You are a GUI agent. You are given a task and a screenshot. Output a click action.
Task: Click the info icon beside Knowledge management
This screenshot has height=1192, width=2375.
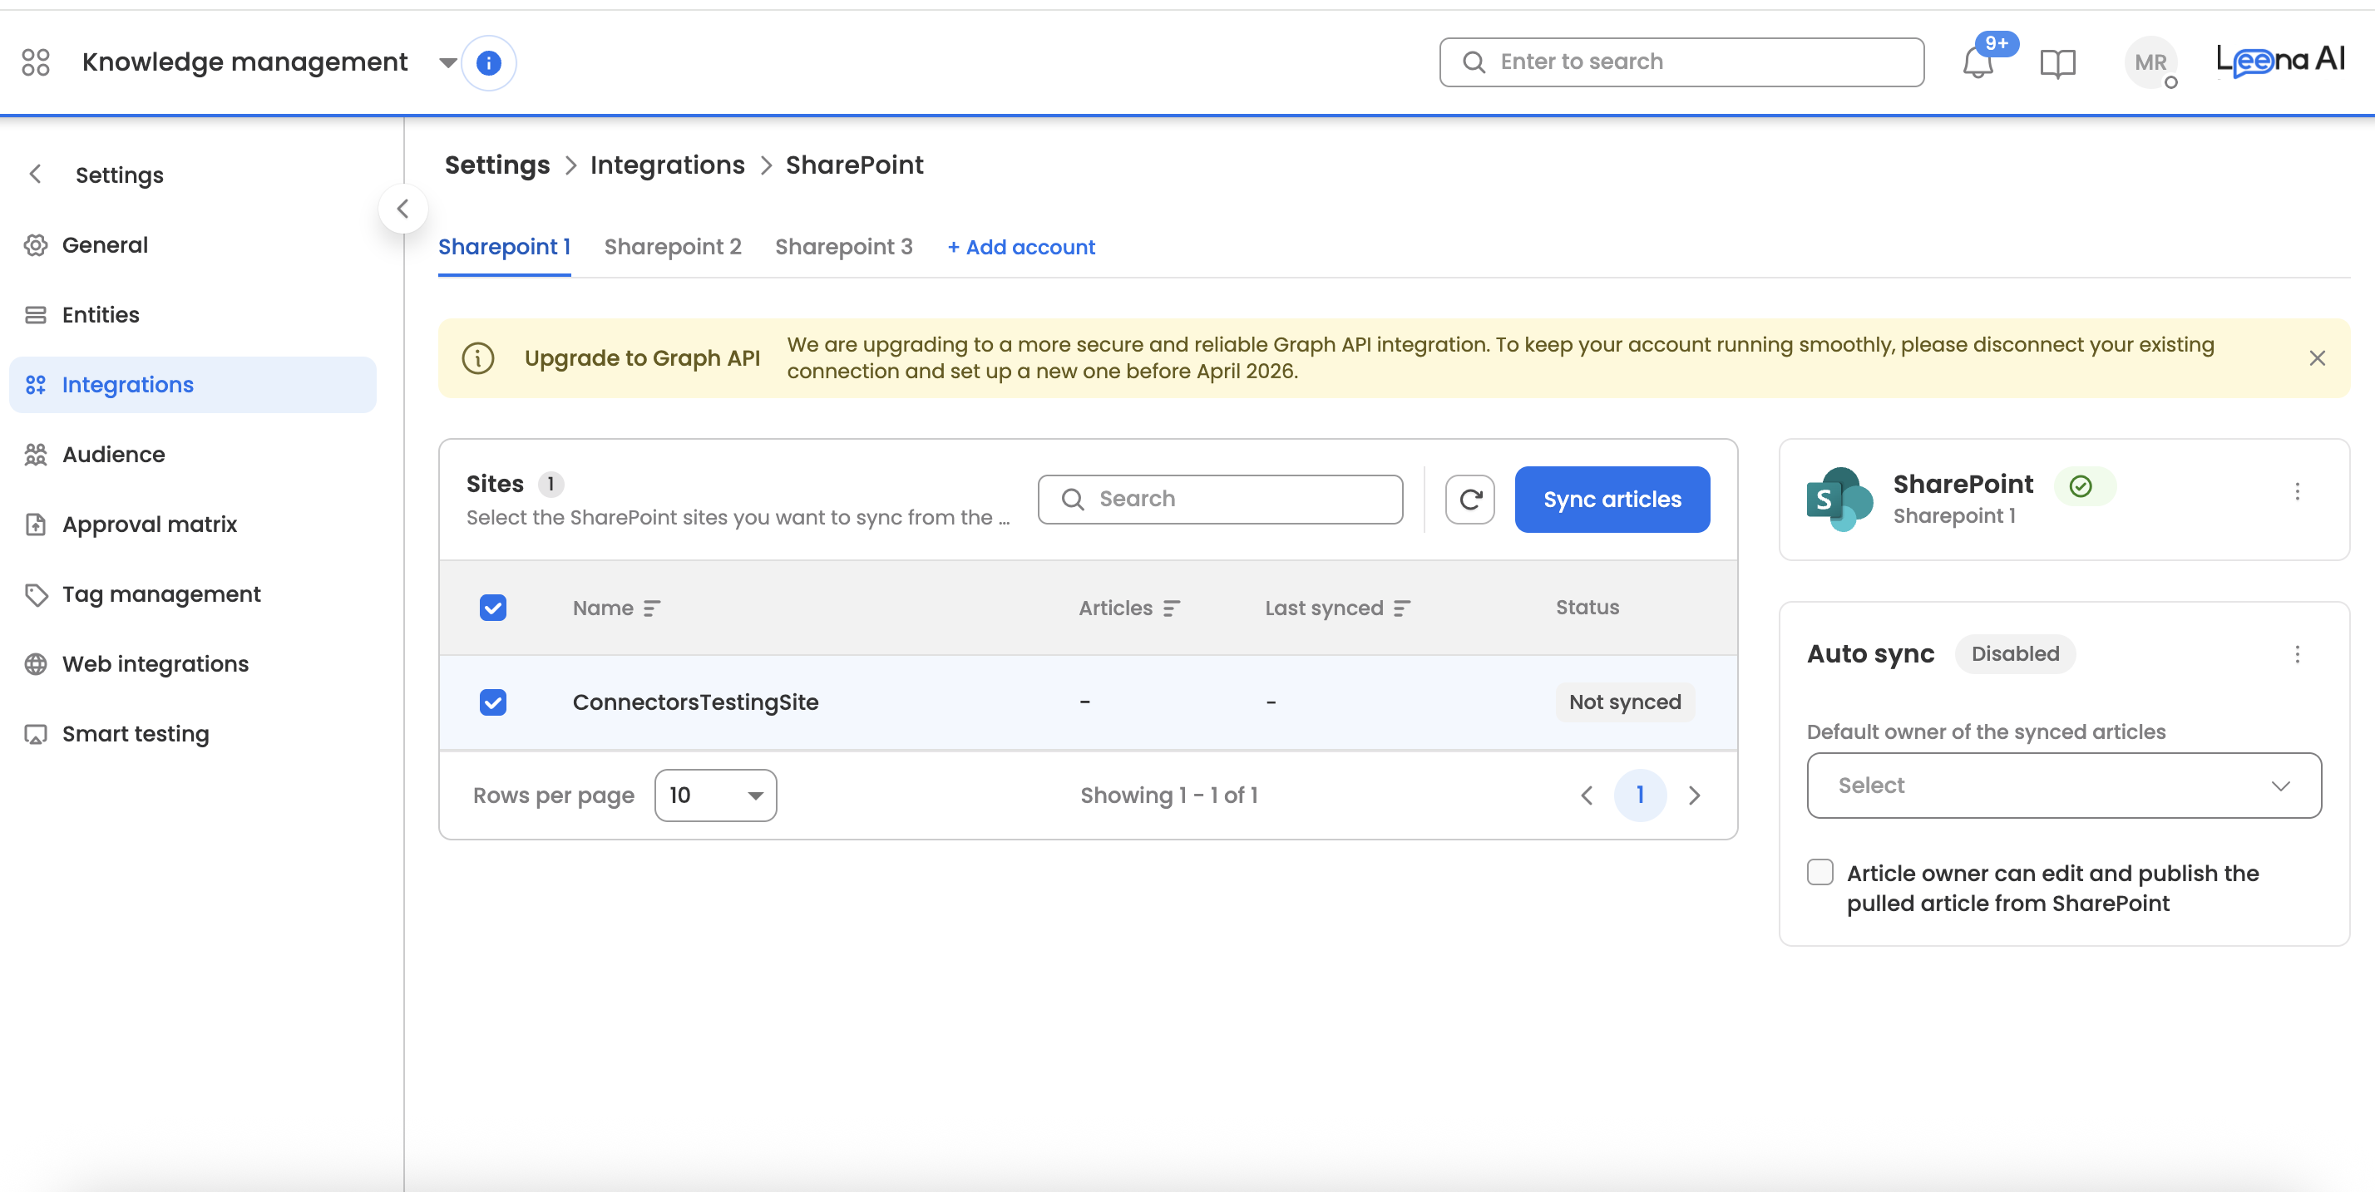(489, 62)
